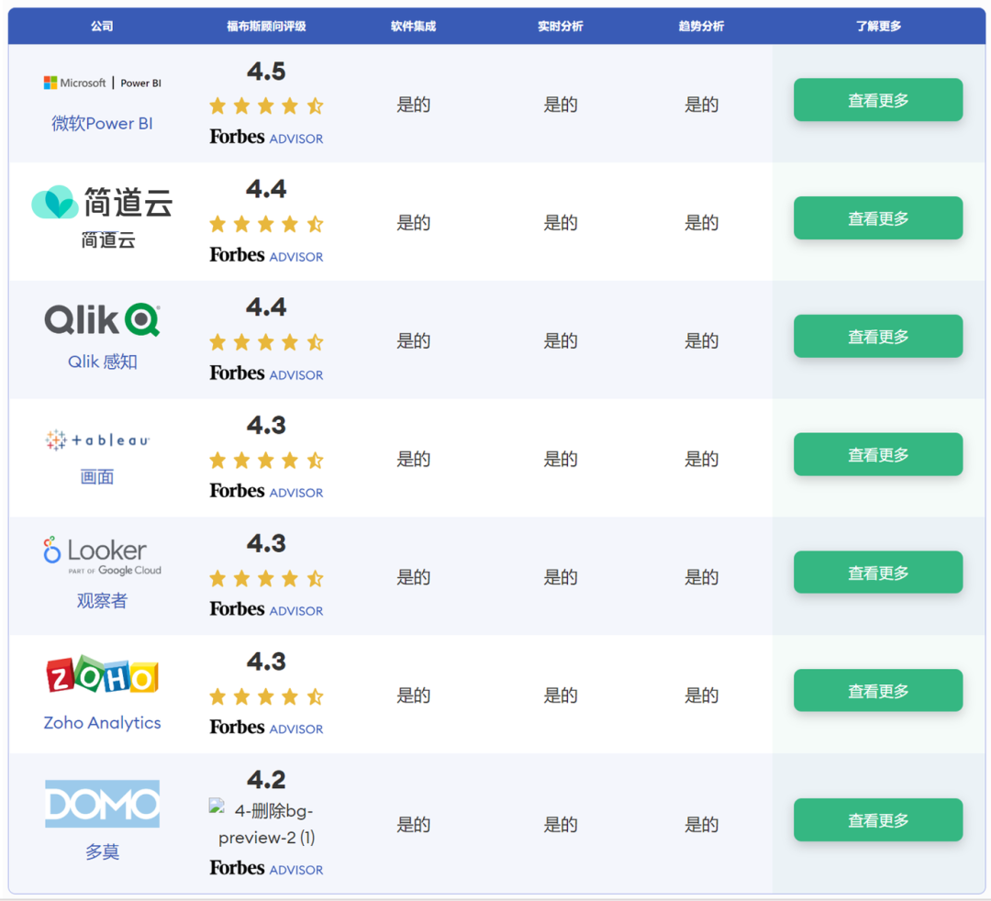
Task: Click the 4.3 rating for Looker
Action: click(x=266, y=543)
